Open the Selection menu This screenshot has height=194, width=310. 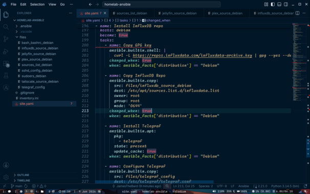tap(37, 4)
